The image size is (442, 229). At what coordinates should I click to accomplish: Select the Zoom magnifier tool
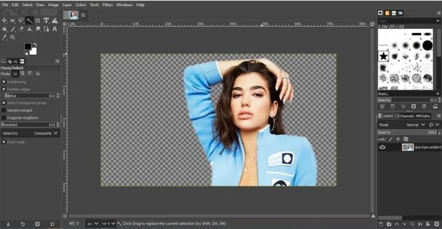click(13, 37)
